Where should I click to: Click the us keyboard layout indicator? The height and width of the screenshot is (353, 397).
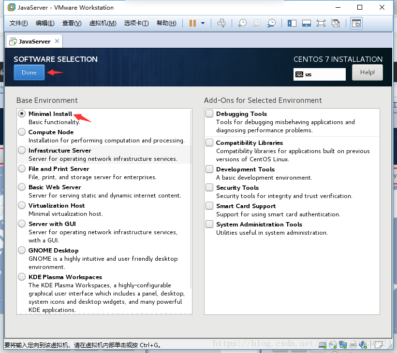319,74
